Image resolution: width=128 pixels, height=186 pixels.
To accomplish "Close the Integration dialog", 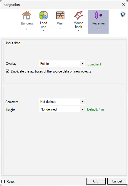I will tap(123, 4).
